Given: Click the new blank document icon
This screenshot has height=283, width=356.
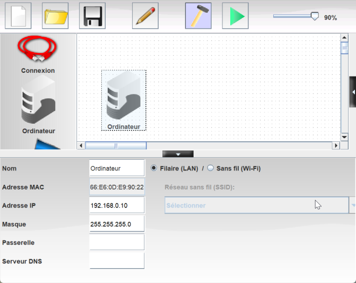Looking at the screenshot, I should tap(18, 16).
